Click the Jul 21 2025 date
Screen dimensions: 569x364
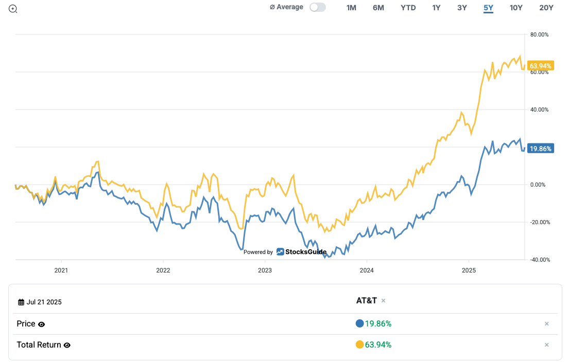(x=44, y=302)
